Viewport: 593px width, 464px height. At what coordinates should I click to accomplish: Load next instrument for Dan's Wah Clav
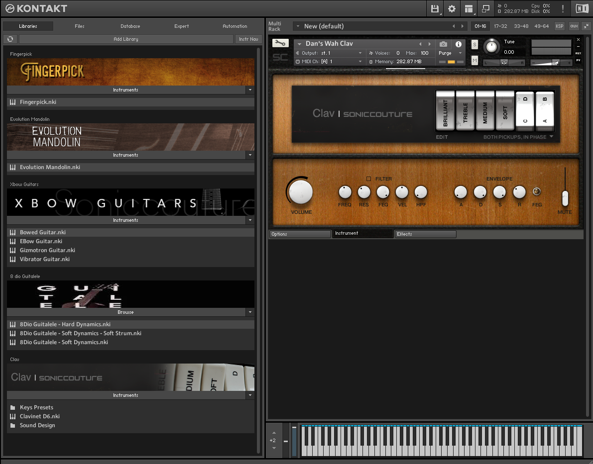pos(429,44)
